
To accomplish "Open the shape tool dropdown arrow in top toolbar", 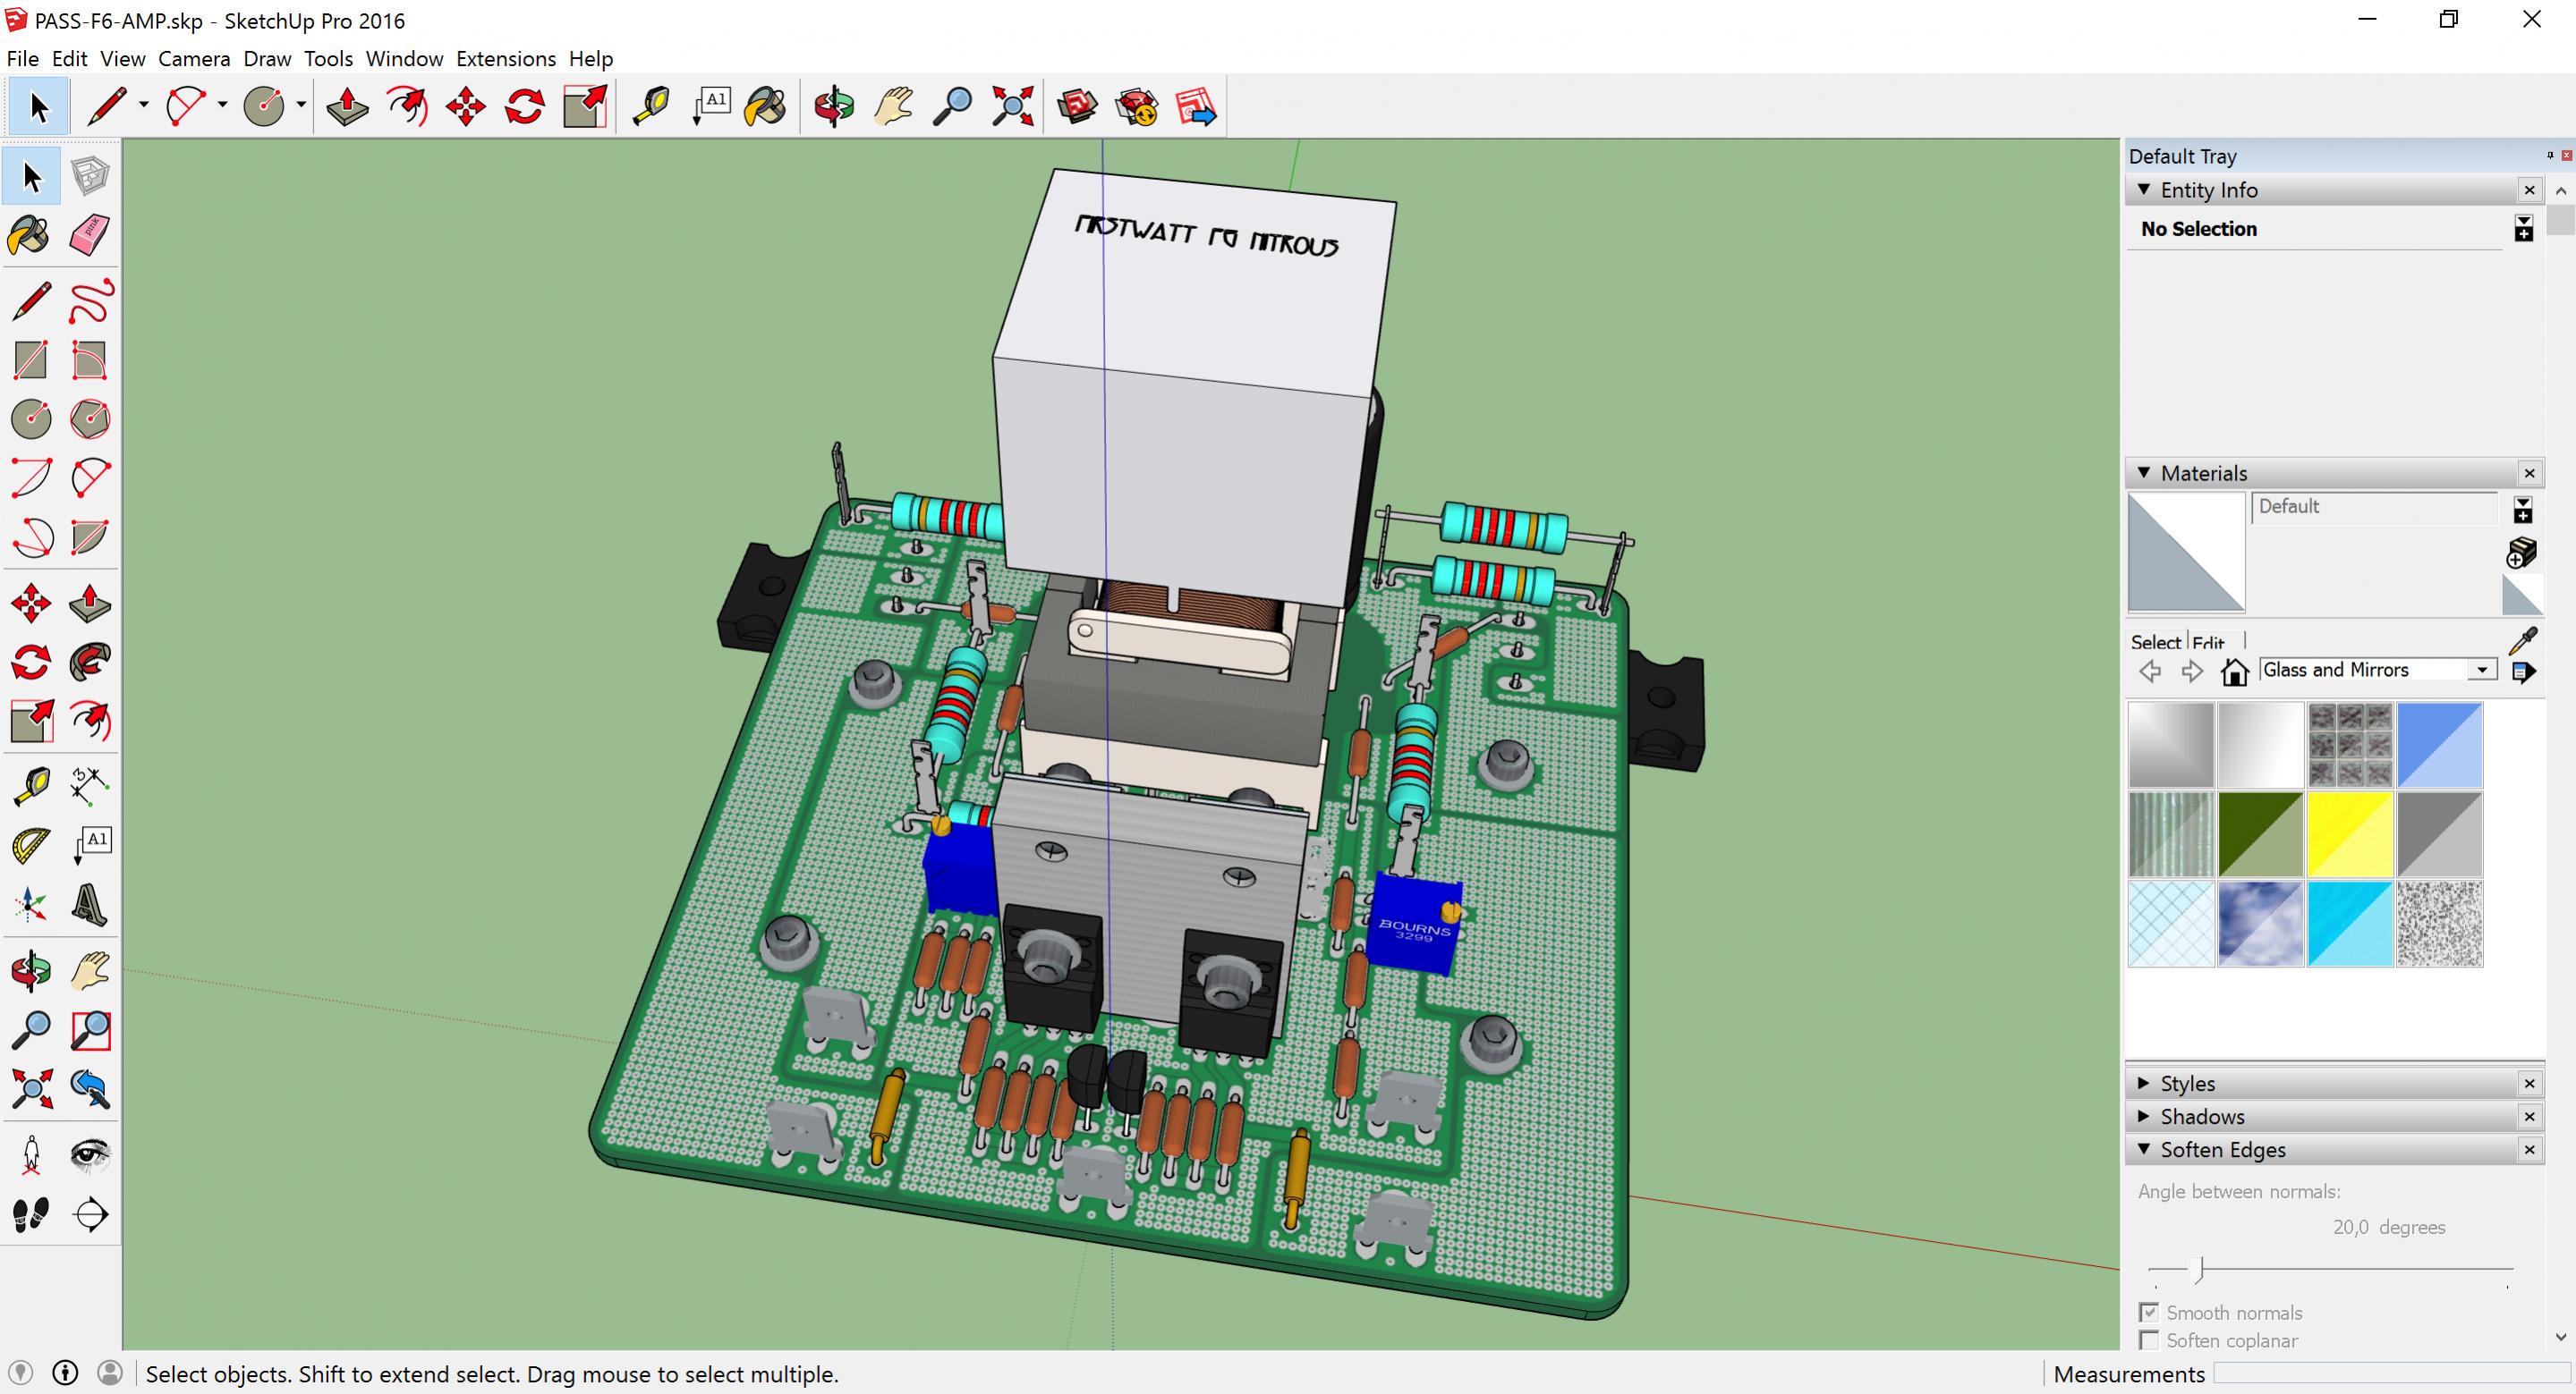I will pyautogui.click(x=300, y=105).
